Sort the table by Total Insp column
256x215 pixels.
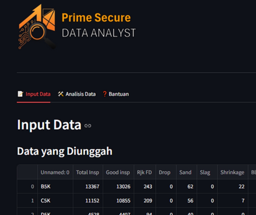(87, 172)
